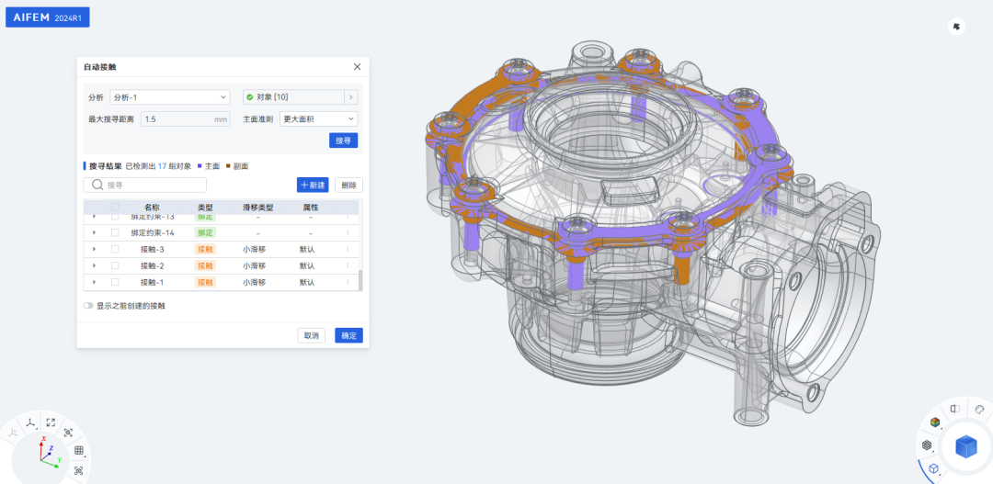Image resolution: width=993 pixels, height=484 pixels.
Task: Click 默认 in the 接触-1 row
Action: tap(307, 282)
